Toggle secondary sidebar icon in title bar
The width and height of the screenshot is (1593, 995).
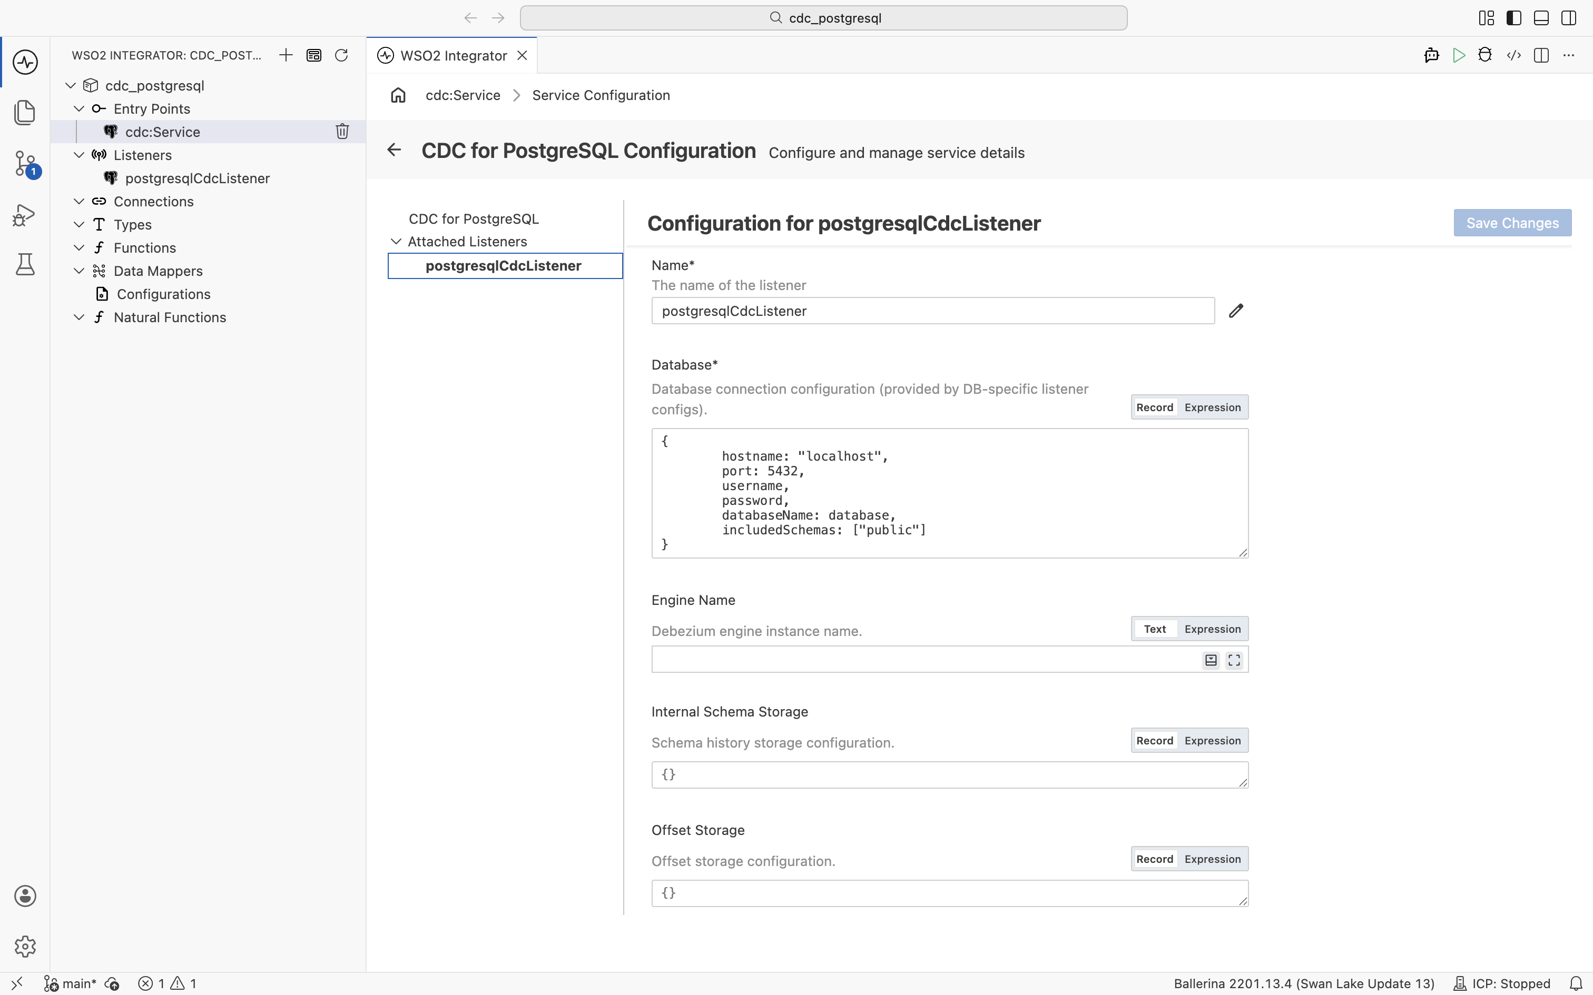[1569, 18]
